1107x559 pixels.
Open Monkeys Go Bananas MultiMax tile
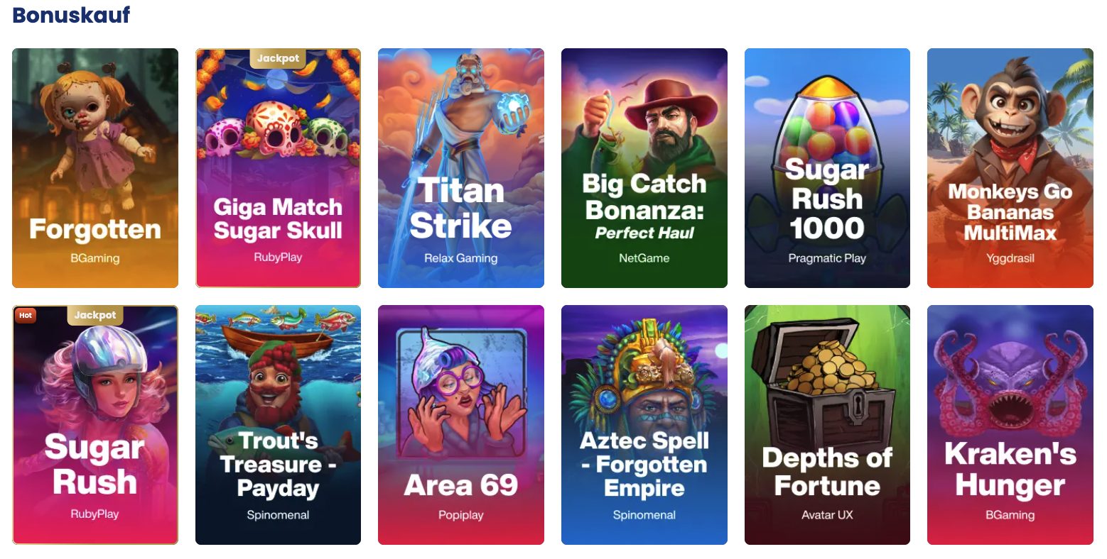(1010, 168)
